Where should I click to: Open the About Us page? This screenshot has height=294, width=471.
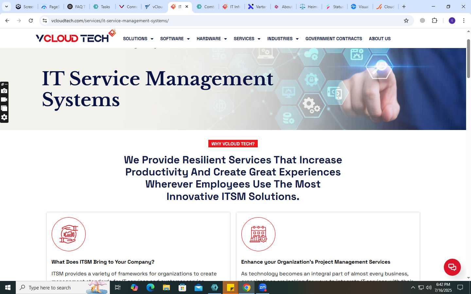click(x=380, y=39)
